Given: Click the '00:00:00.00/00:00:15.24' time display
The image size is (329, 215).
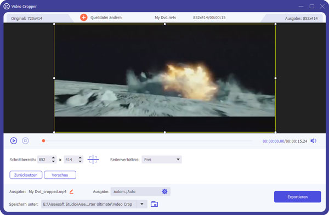Looking at the screenshot, I should [285, 141].
